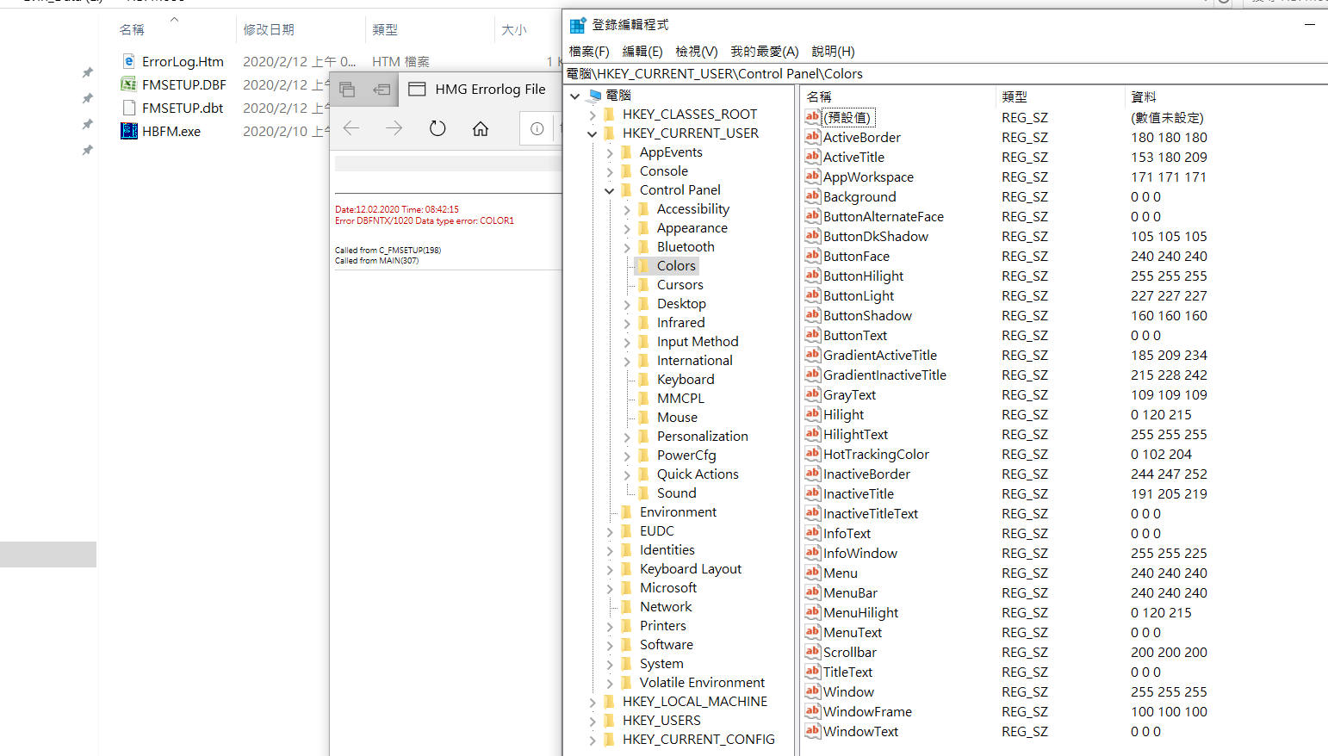This screenshot has width=1328, height=756.
Task: Click data value 185 209 234
Action: 1169,355
